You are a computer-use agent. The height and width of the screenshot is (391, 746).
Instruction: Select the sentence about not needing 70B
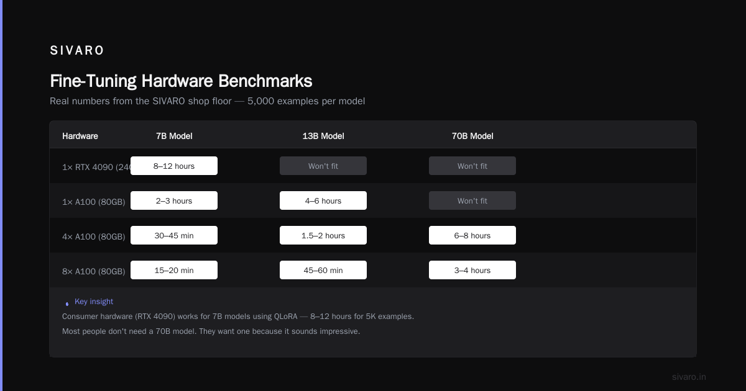pos(211,331)
